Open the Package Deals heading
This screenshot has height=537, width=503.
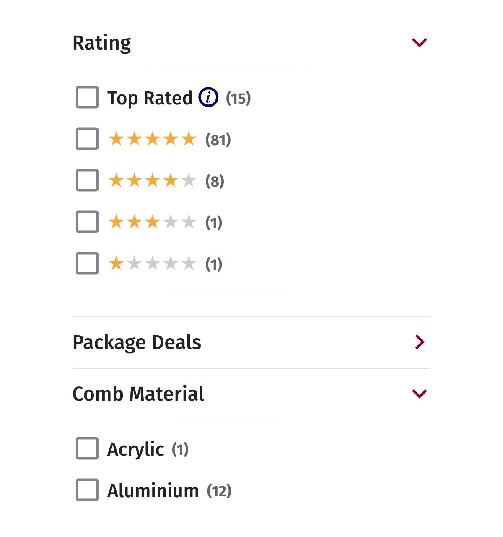tap(137, 343)
